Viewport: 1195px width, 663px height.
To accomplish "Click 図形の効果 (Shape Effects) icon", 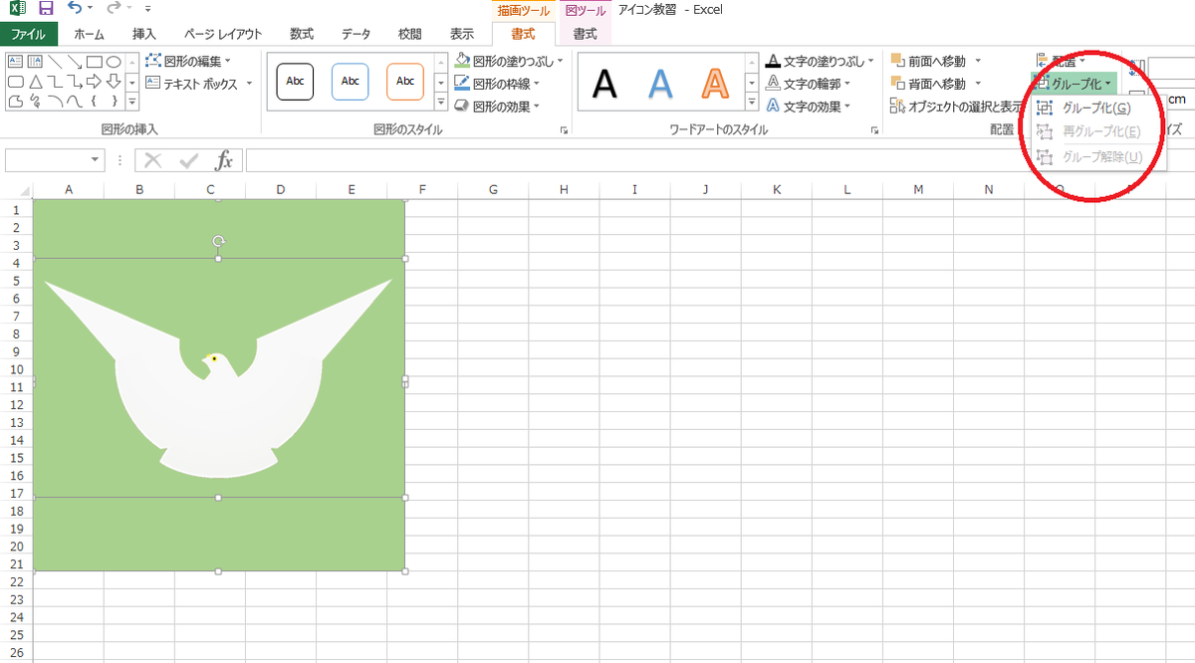I will pos(460,105).
